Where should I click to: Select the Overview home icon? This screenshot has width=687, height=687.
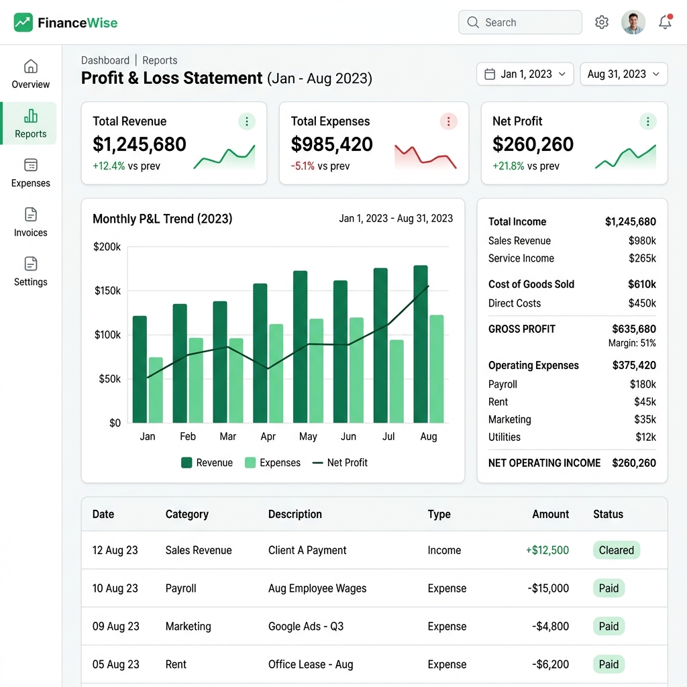coord(31,66)
